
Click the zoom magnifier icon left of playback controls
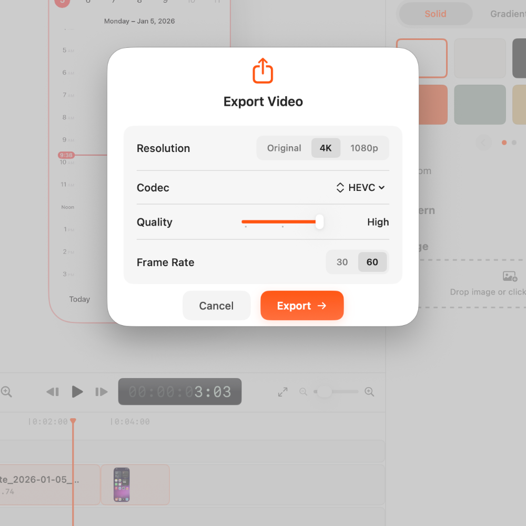[x=6, y=391]
